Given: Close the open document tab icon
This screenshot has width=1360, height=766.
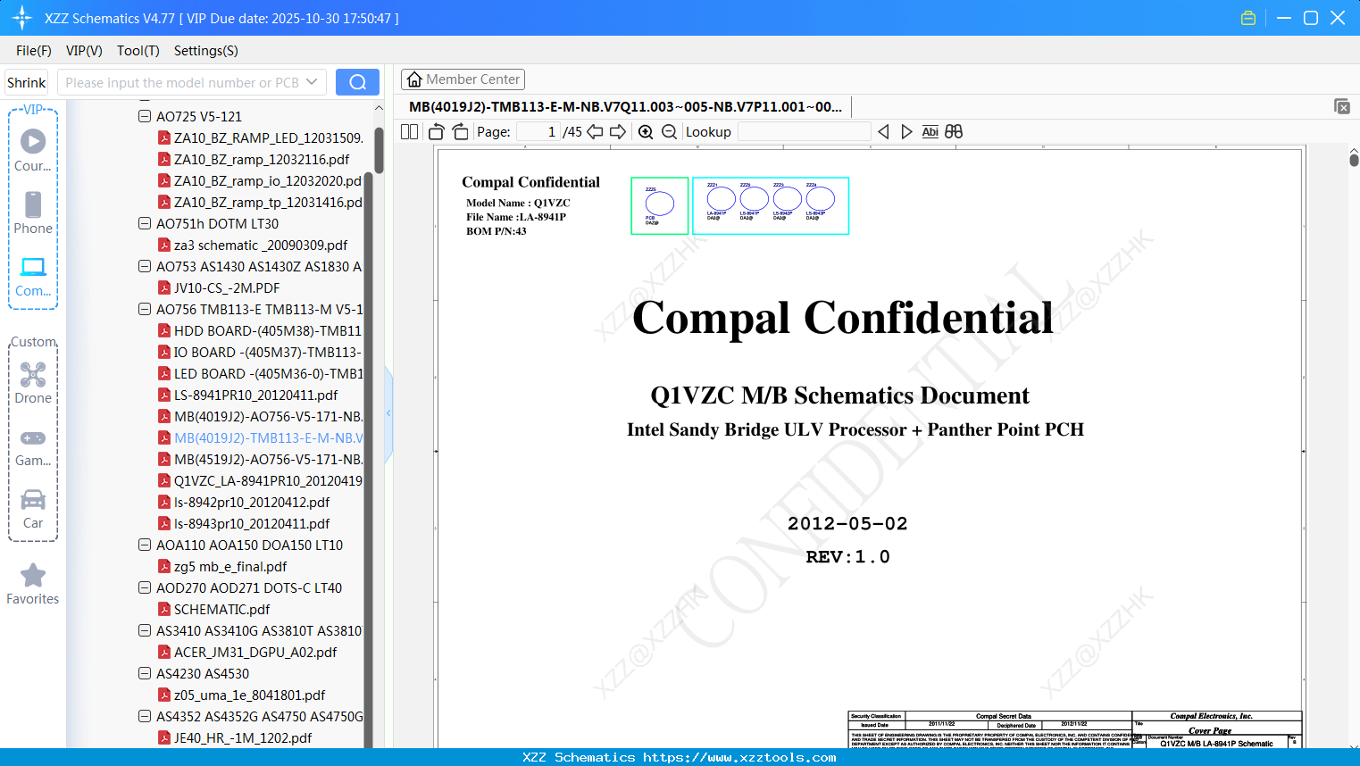Looking at the screenshot, I should tap(1341, 106).
